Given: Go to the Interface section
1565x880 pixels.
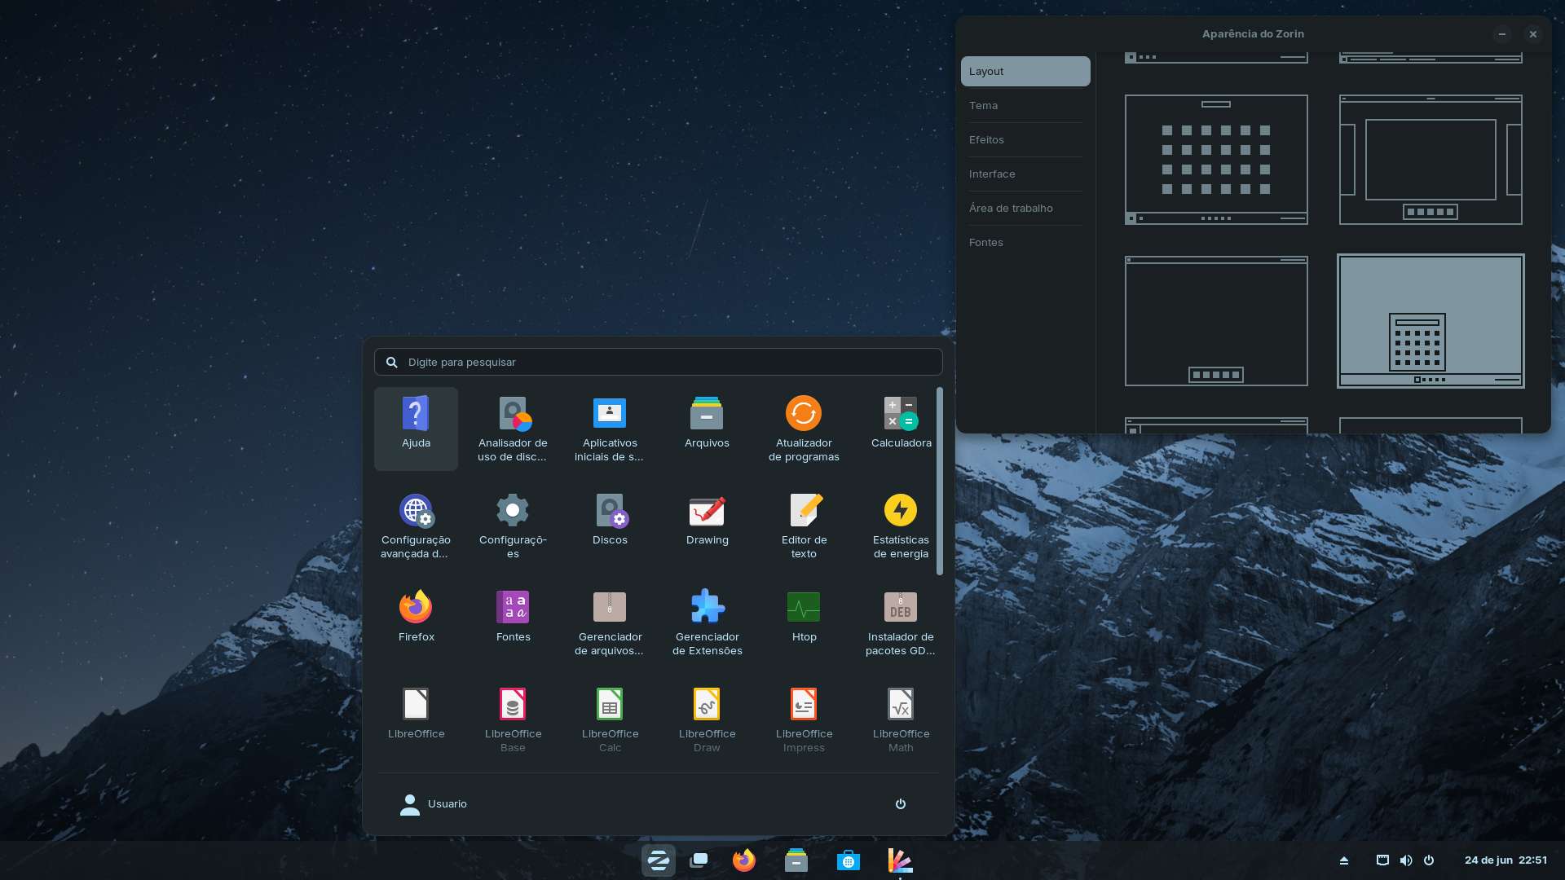Looking at the screenshot, I should 1025,174.
